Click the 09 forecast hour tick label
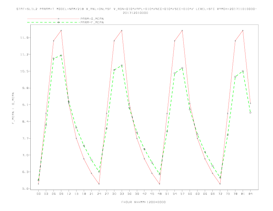Viewport: 273px width, 211px height. pyautogui.click(x=61, y=194)
